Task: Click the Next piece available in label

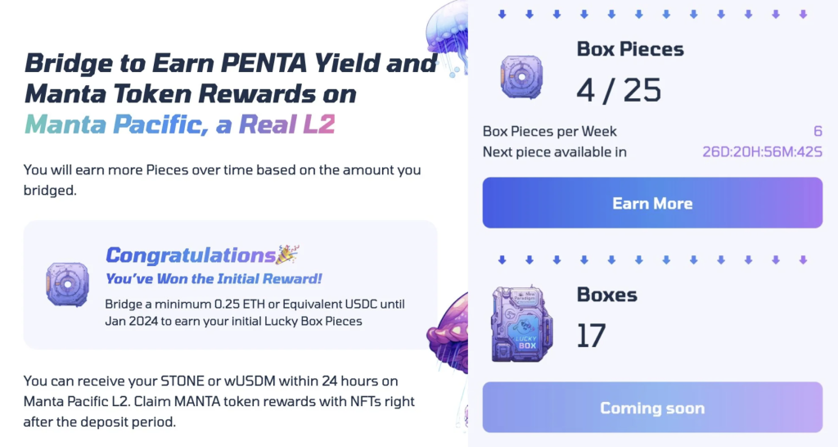Action: (555, 151)
